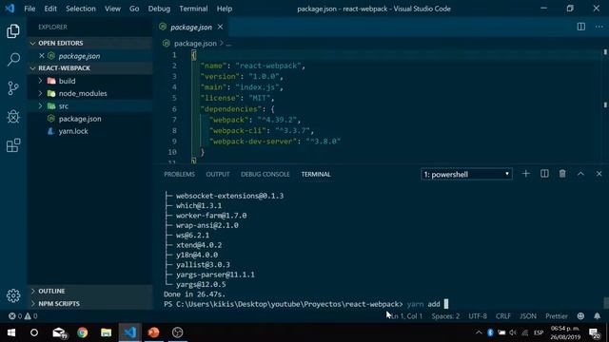
Task: Open the feedback smiley in status bar
Action: point(580,316)
